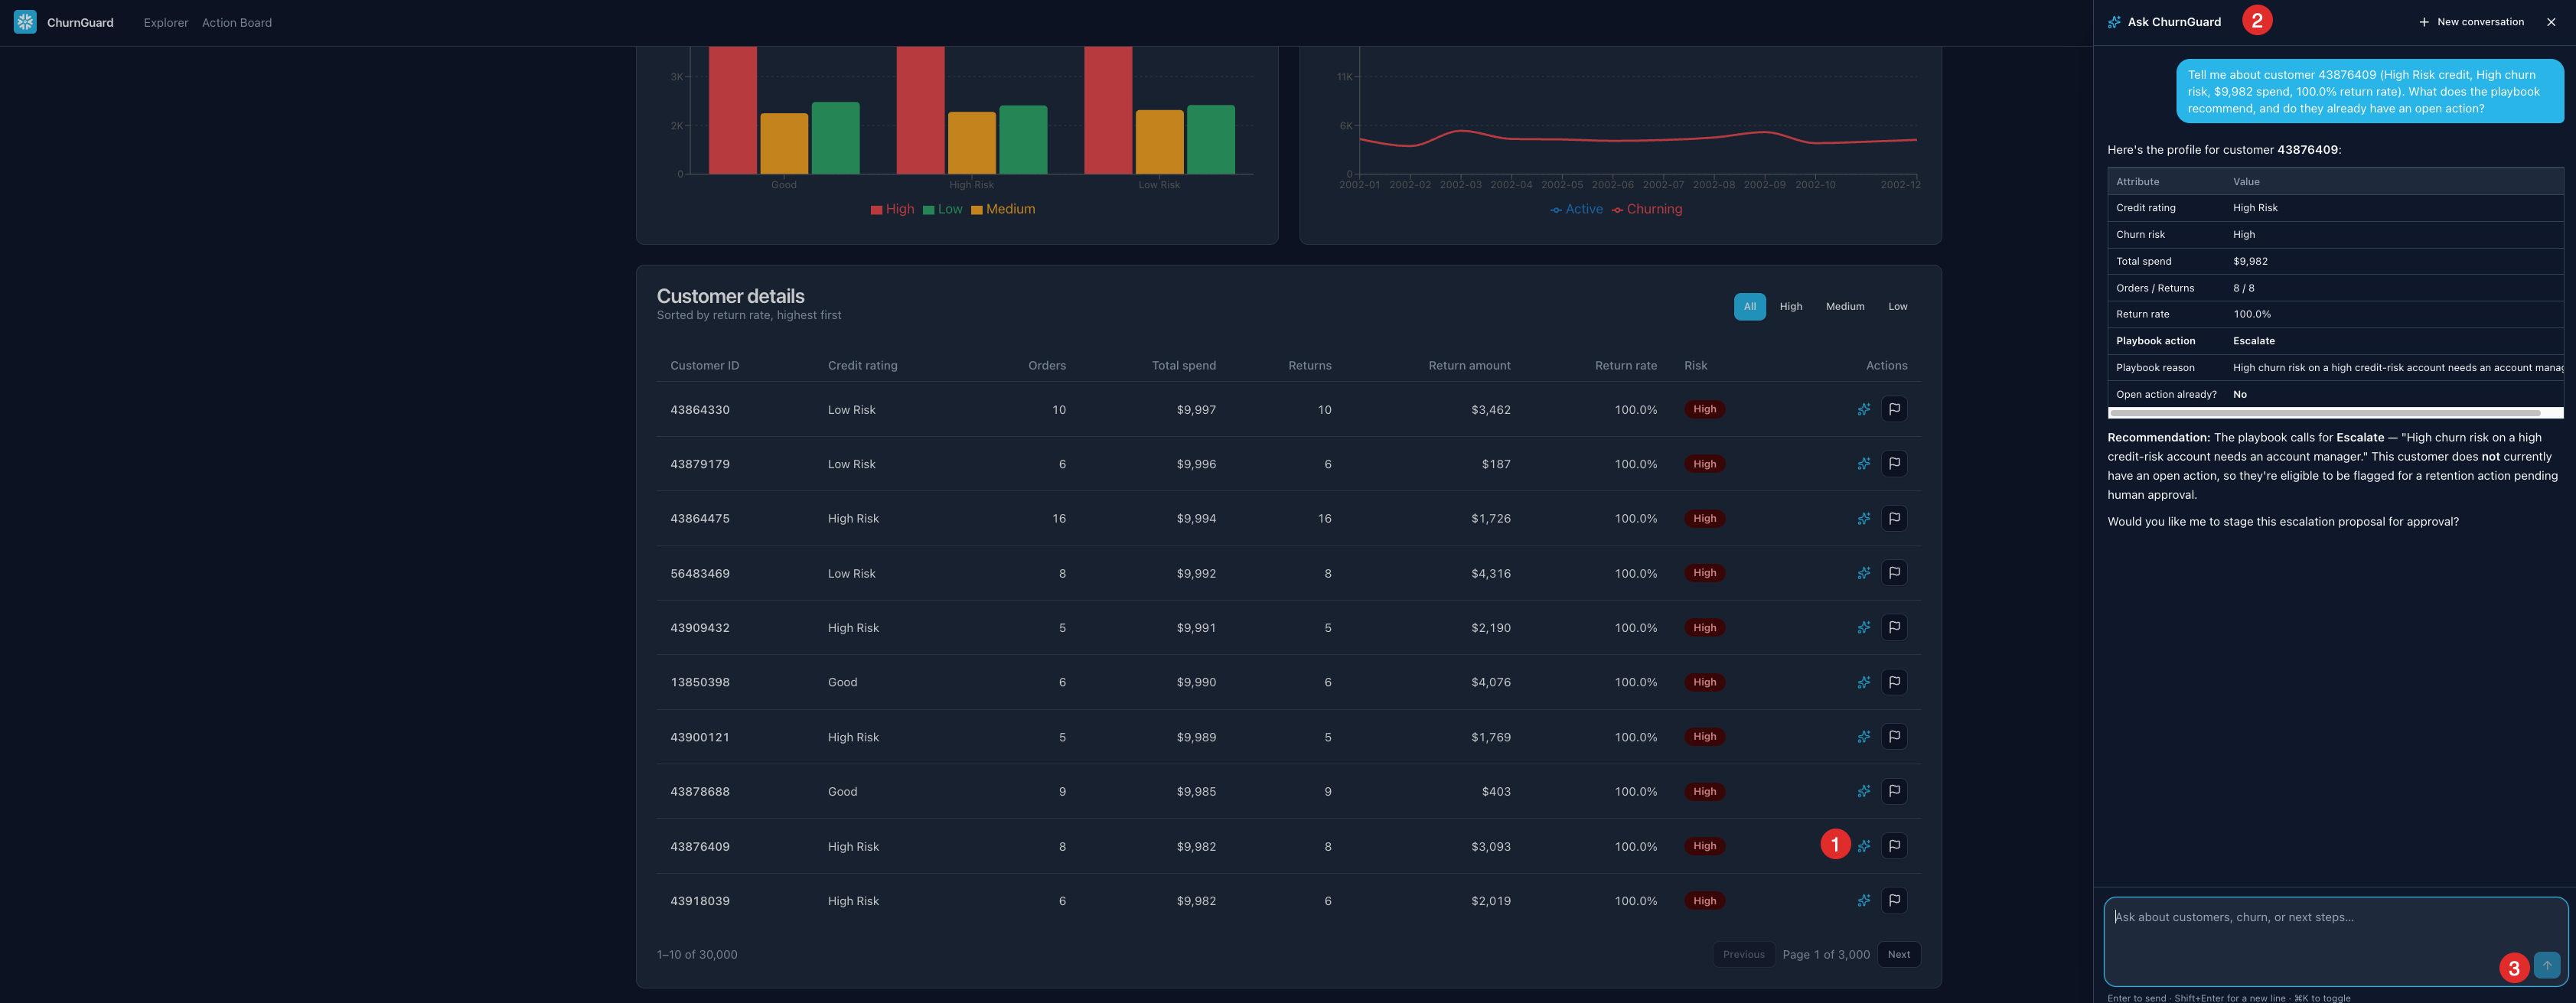Flag customer 43918039 for action

point(1894,901)
